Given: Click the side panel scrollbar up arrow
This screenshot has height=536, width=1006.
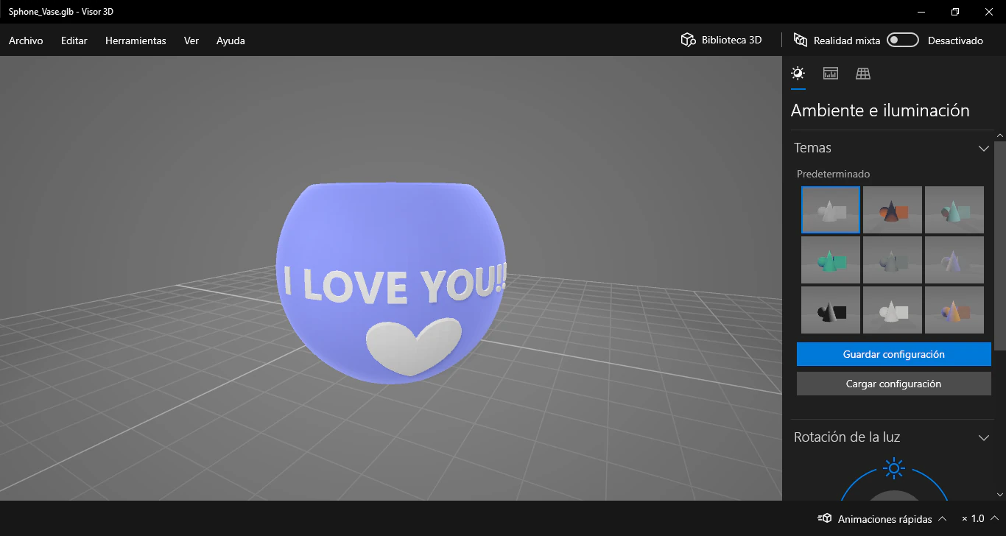Looking at the screenshot, I should pyautogui.click(x=999, y=136).
